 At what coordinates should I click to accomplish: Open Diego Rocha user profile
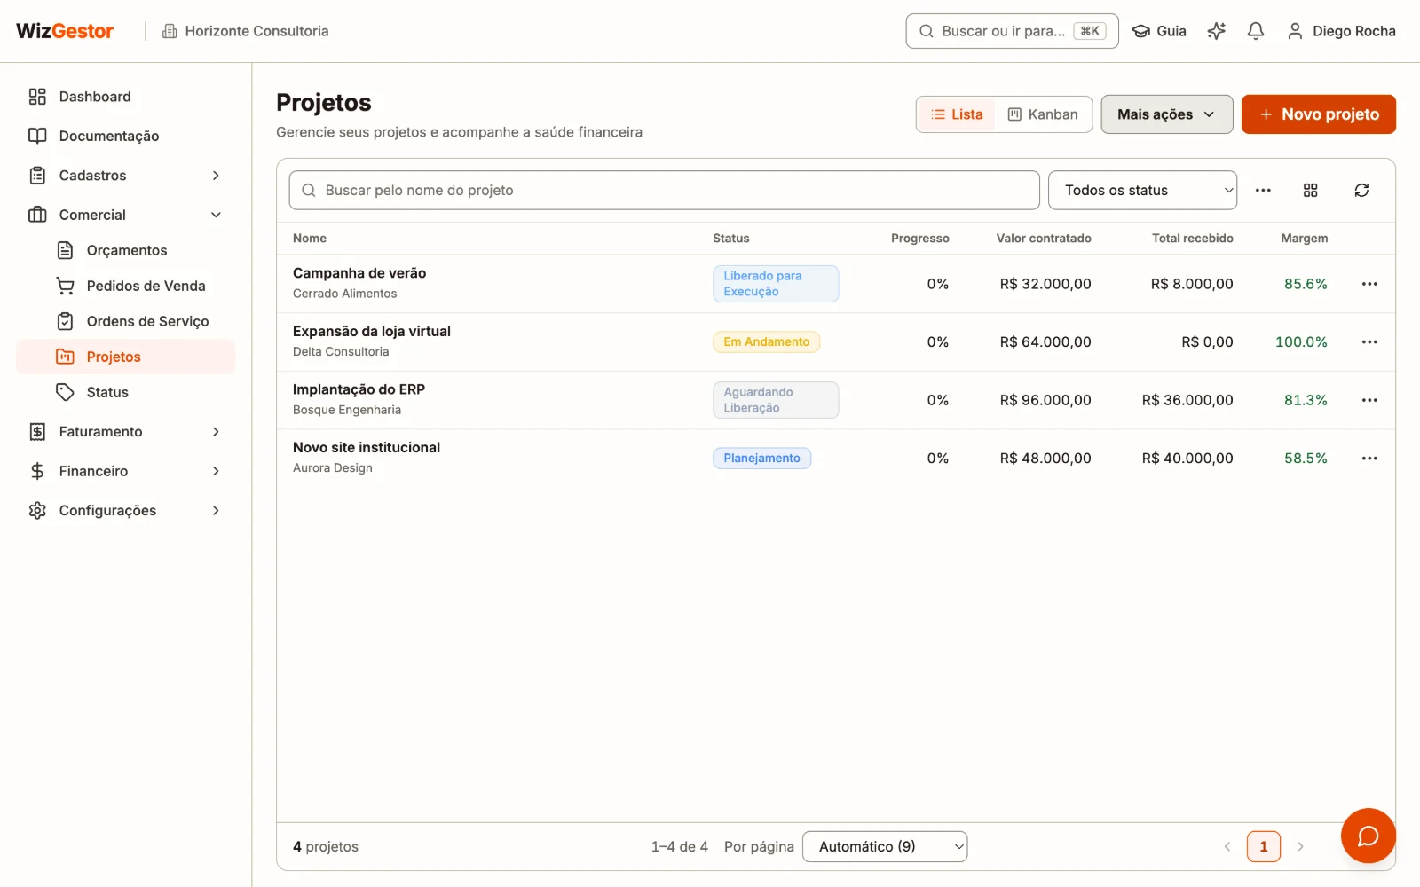[1341, 31]
